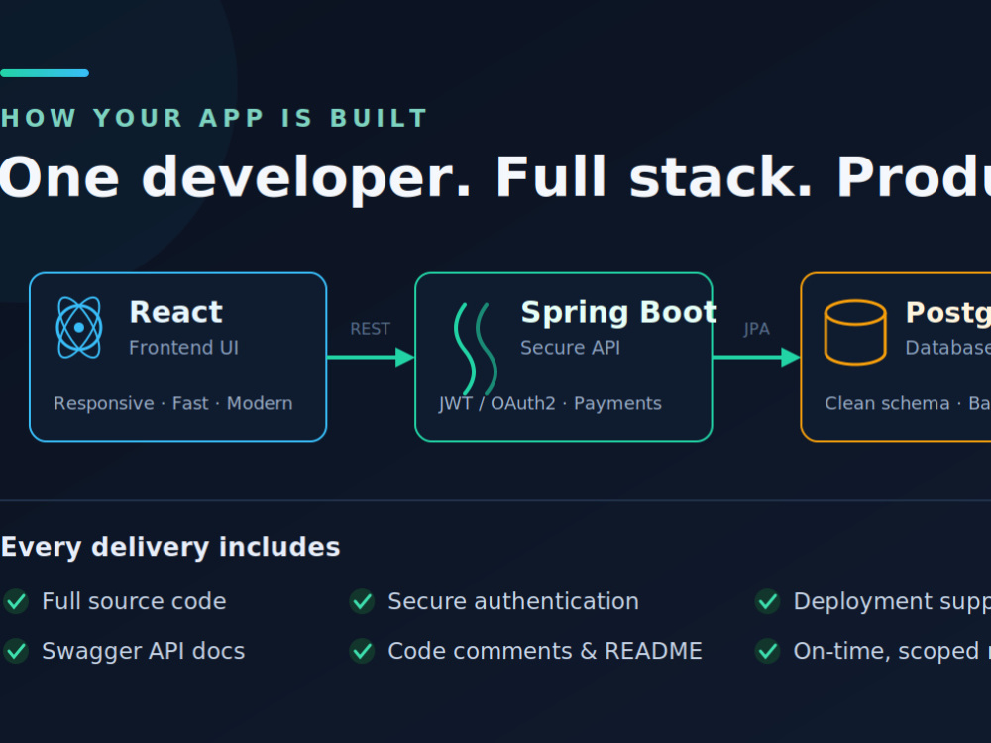Click the JPA arrow toward the database card
Image resolution: width=991 pixels, height=743 pixels.
[756, 357]
